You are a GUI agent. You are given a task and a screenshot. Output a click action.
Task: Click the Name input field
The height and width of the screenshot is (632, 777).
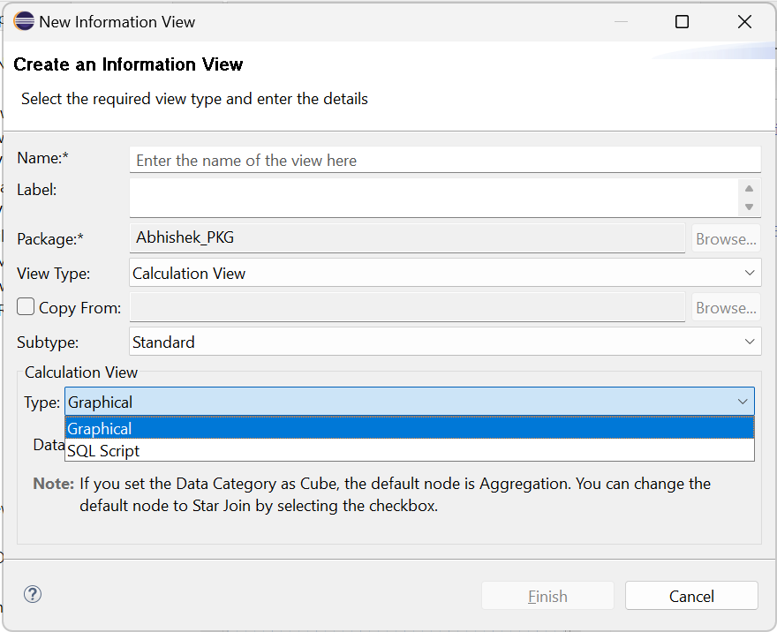pos(444,161)
